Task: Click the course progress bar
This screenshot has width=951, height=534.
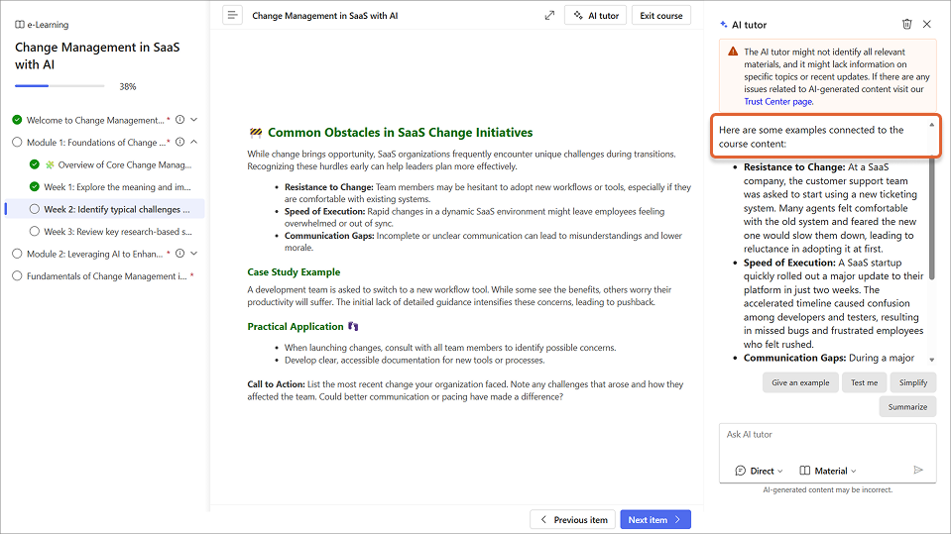Action: [59, 86]
